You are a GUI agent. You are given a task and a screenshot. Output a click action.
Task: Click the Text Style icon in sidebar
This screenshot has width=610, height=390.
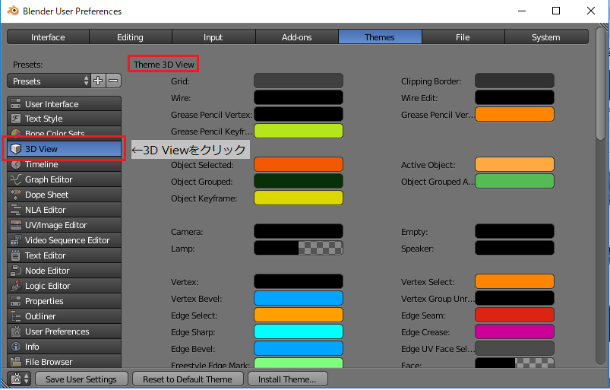coord(15,119)
